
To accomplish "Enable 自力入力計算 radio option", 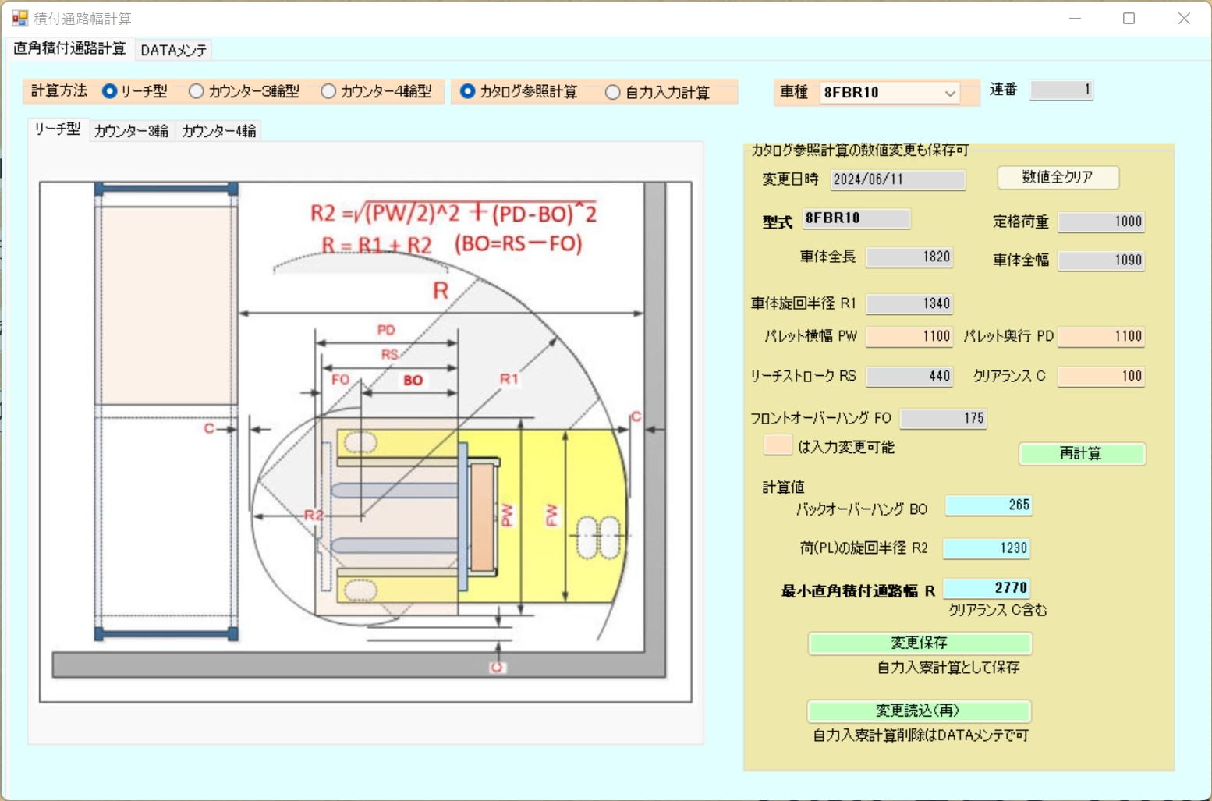I will (x=613, y=92).
